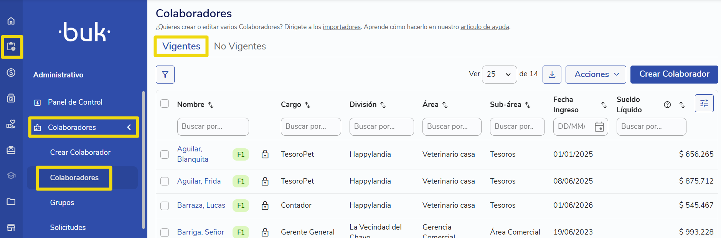
Task: Switch to the No Vigentes tab
Action: point(240,46)
